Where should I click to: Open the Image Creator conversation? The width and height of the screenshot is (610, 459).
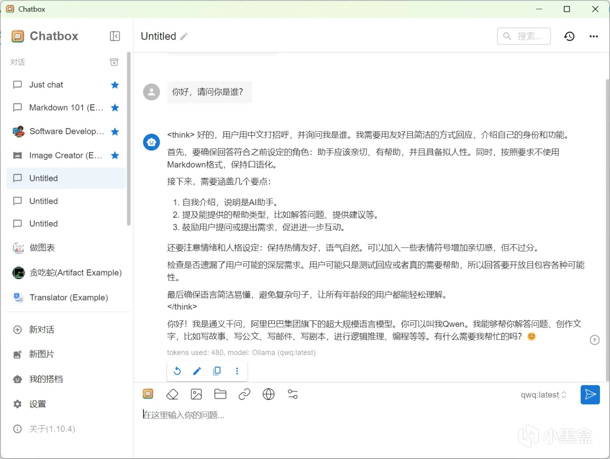pos(66,155)
